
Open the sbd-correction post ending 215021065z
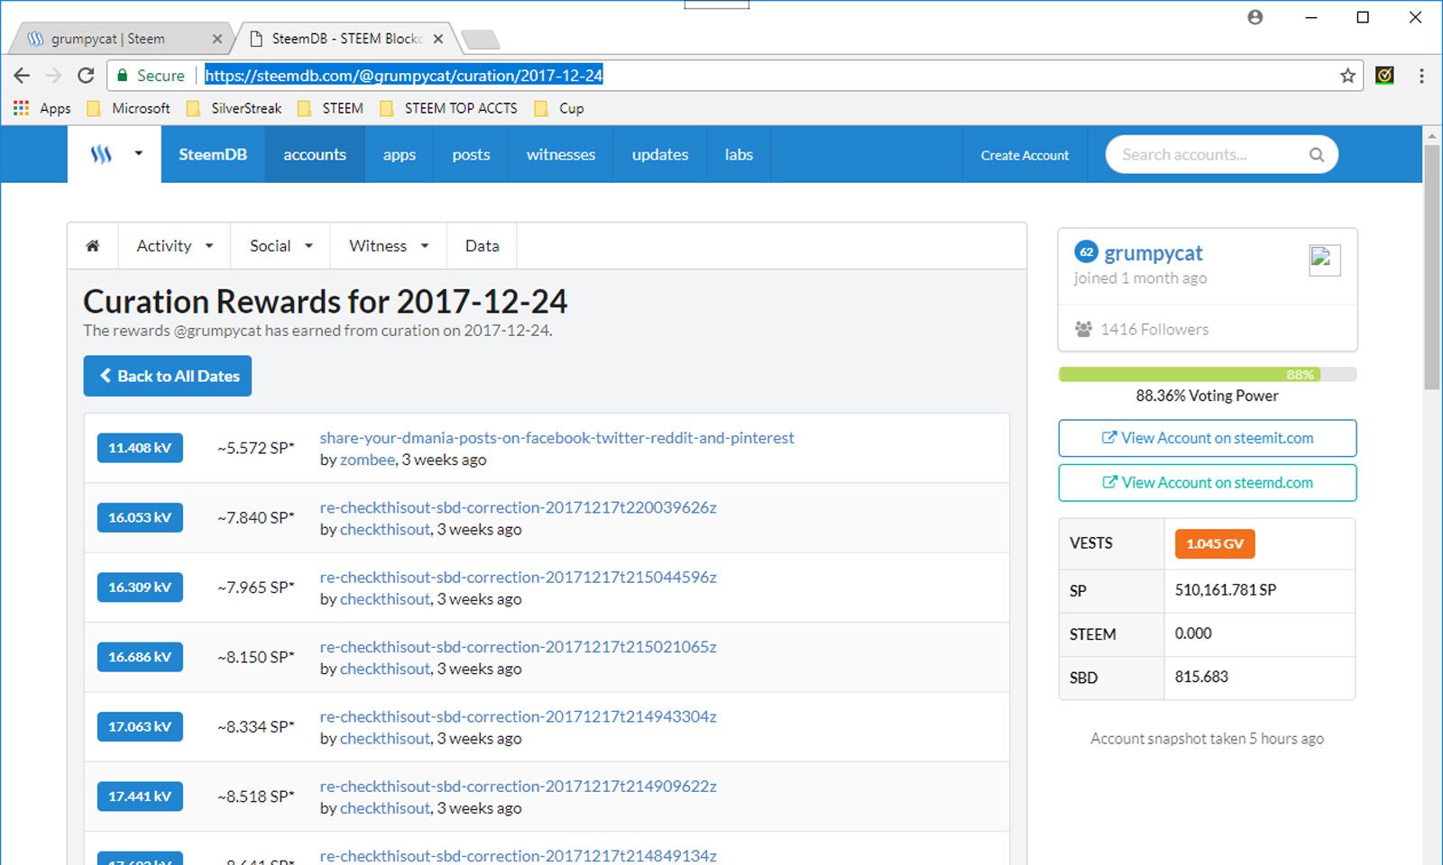(518, 647)
